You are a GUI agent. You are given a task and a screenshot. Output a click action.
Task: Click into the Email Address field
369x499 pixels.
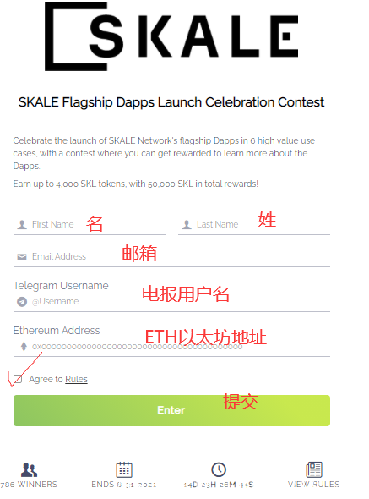coord(171,257)
